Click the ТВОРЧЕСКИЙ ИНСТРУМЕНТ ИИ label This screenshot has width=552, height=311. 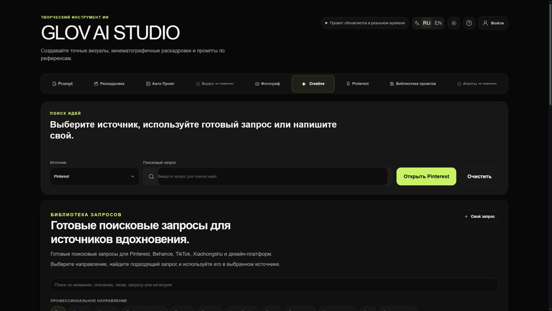coord(75,17)
